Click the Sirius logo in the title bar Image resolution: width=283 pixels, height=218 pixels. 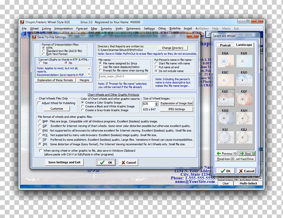[x=22, y=22]
